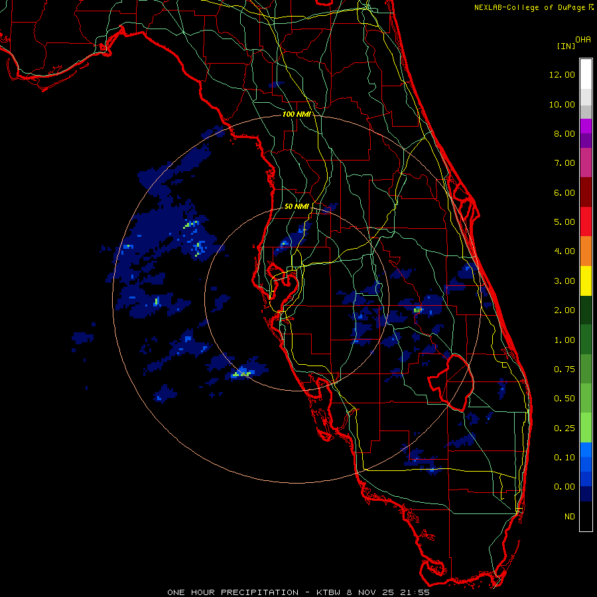Pick the darkest green swatch near 2.00

point(586,310)
